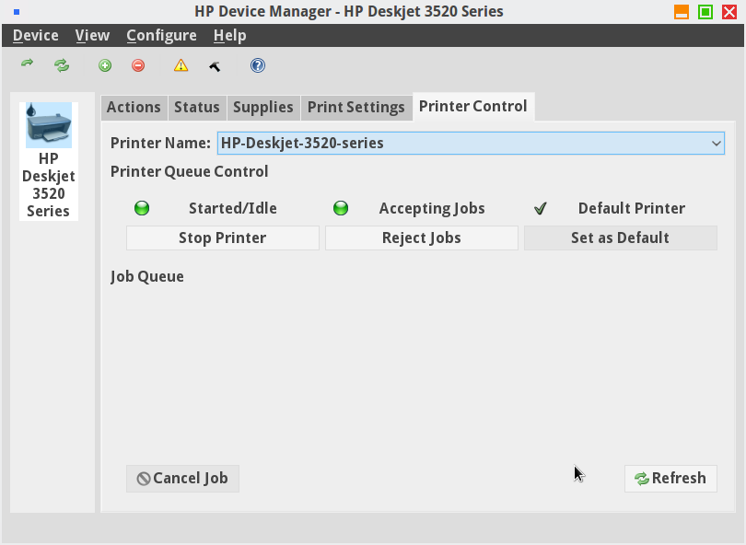Go to the Status tab
Viewport: 746px width, 545px height.
pos(197,107)
